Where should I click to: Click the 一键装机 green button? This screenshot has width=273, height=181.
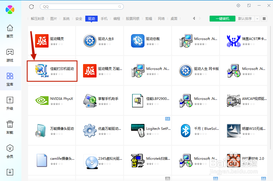(222, 18)
